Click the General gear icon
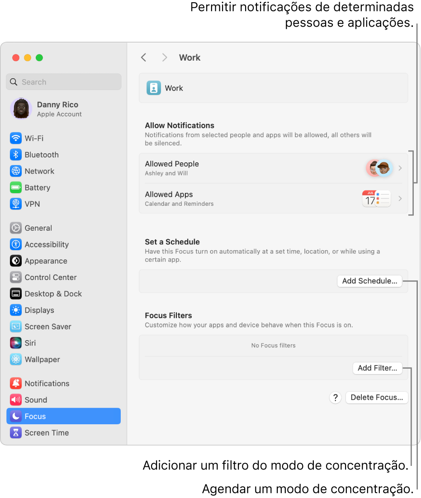The width and height of the screenshot is (421, 498). pos(15,228)
